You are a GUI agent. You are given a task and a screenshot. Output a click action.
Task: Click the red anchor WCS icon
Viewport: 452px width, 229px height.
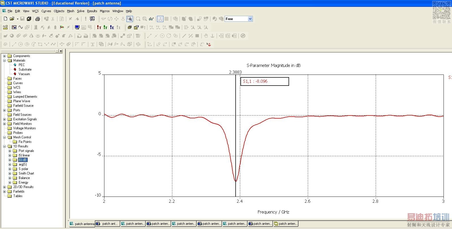[209, 44]
